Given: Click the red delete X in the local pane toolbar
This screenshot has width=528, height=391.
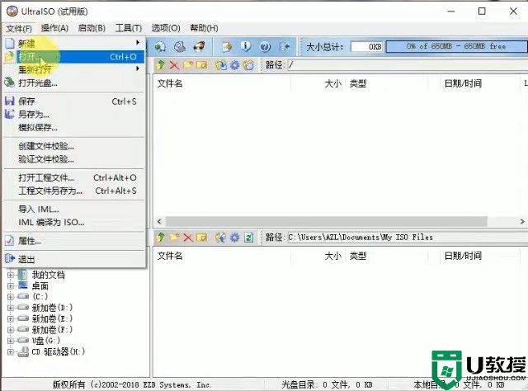Looking at the screenshot, I should [x=188, y=238].
